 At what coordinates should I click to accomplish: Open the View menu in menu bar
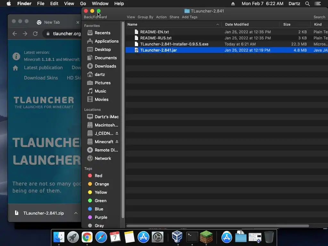tap(69, 4)
